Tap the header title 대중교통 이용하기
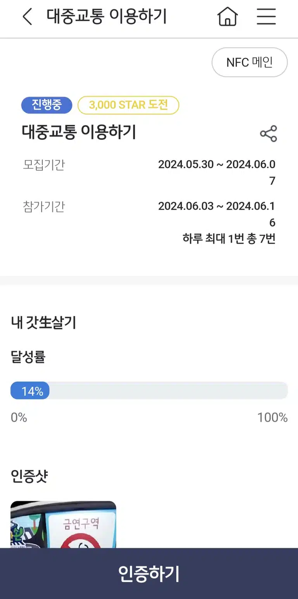The height and width of the screenshot is (599, 298). [107, 17]
